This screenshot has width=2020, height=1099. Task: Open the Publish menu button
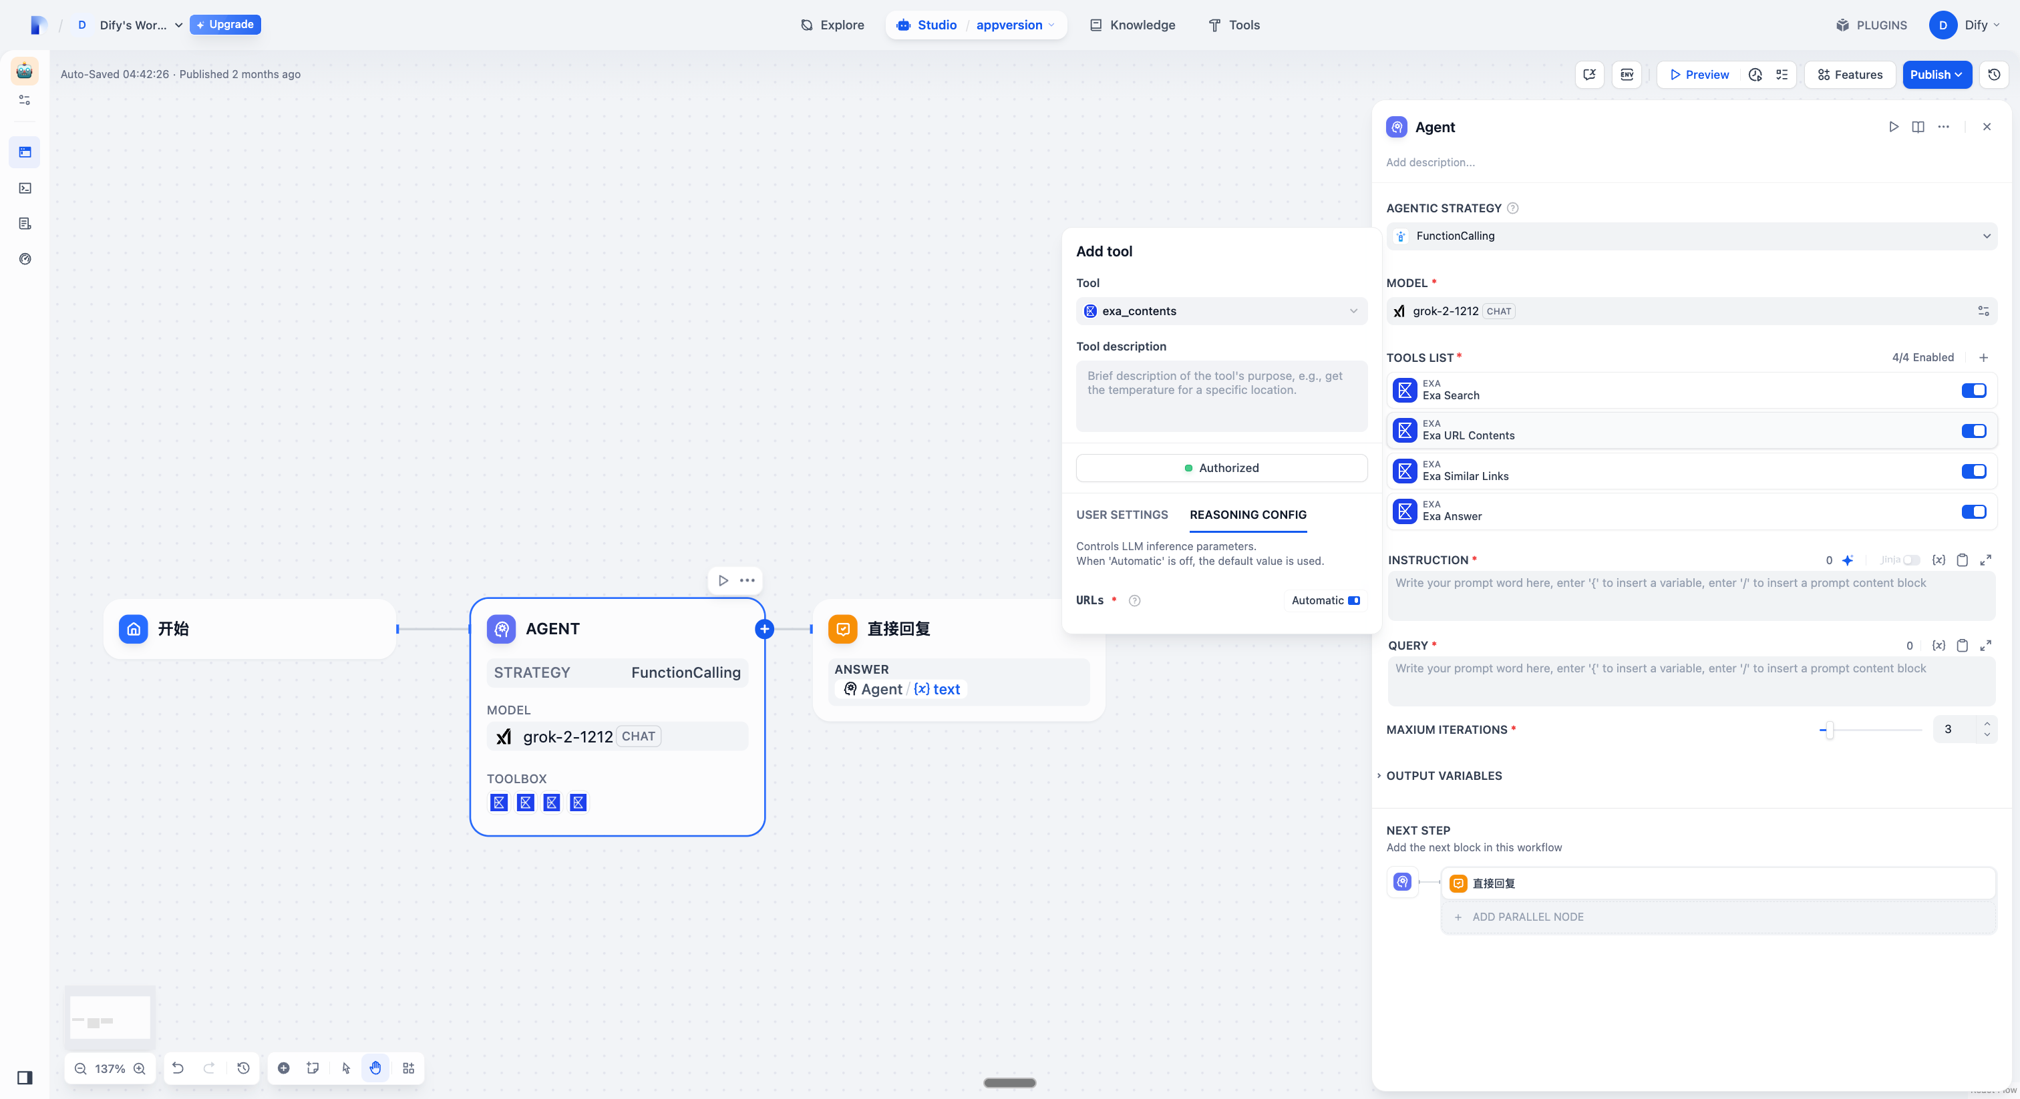(x=1937, y=75)
